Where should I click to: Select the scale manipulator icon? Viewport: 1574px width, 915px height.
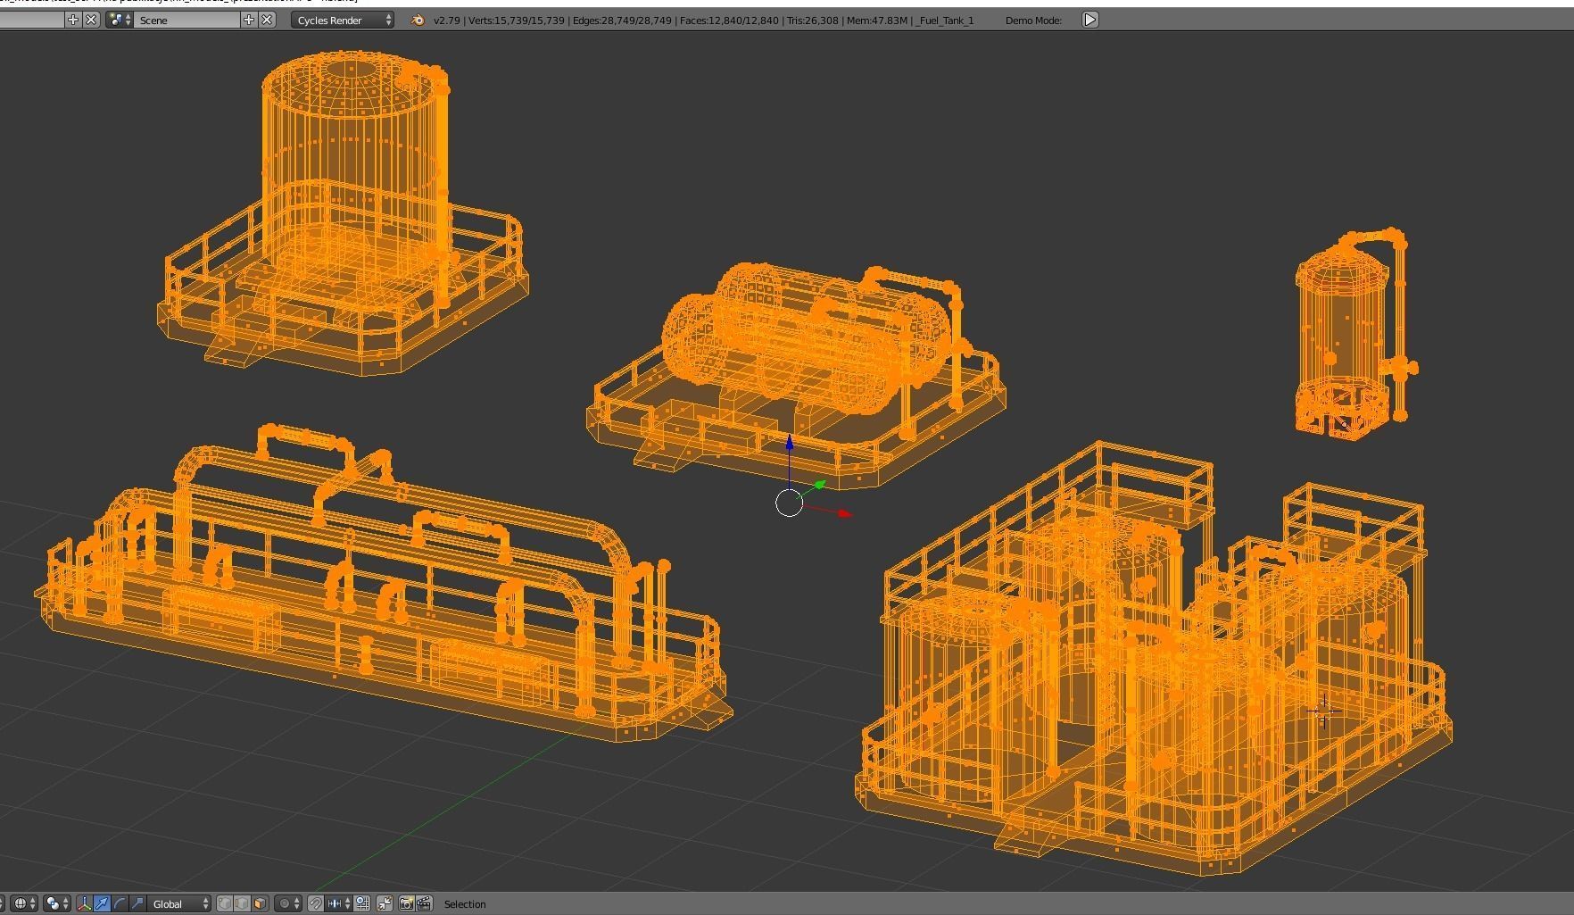point(137,903)
